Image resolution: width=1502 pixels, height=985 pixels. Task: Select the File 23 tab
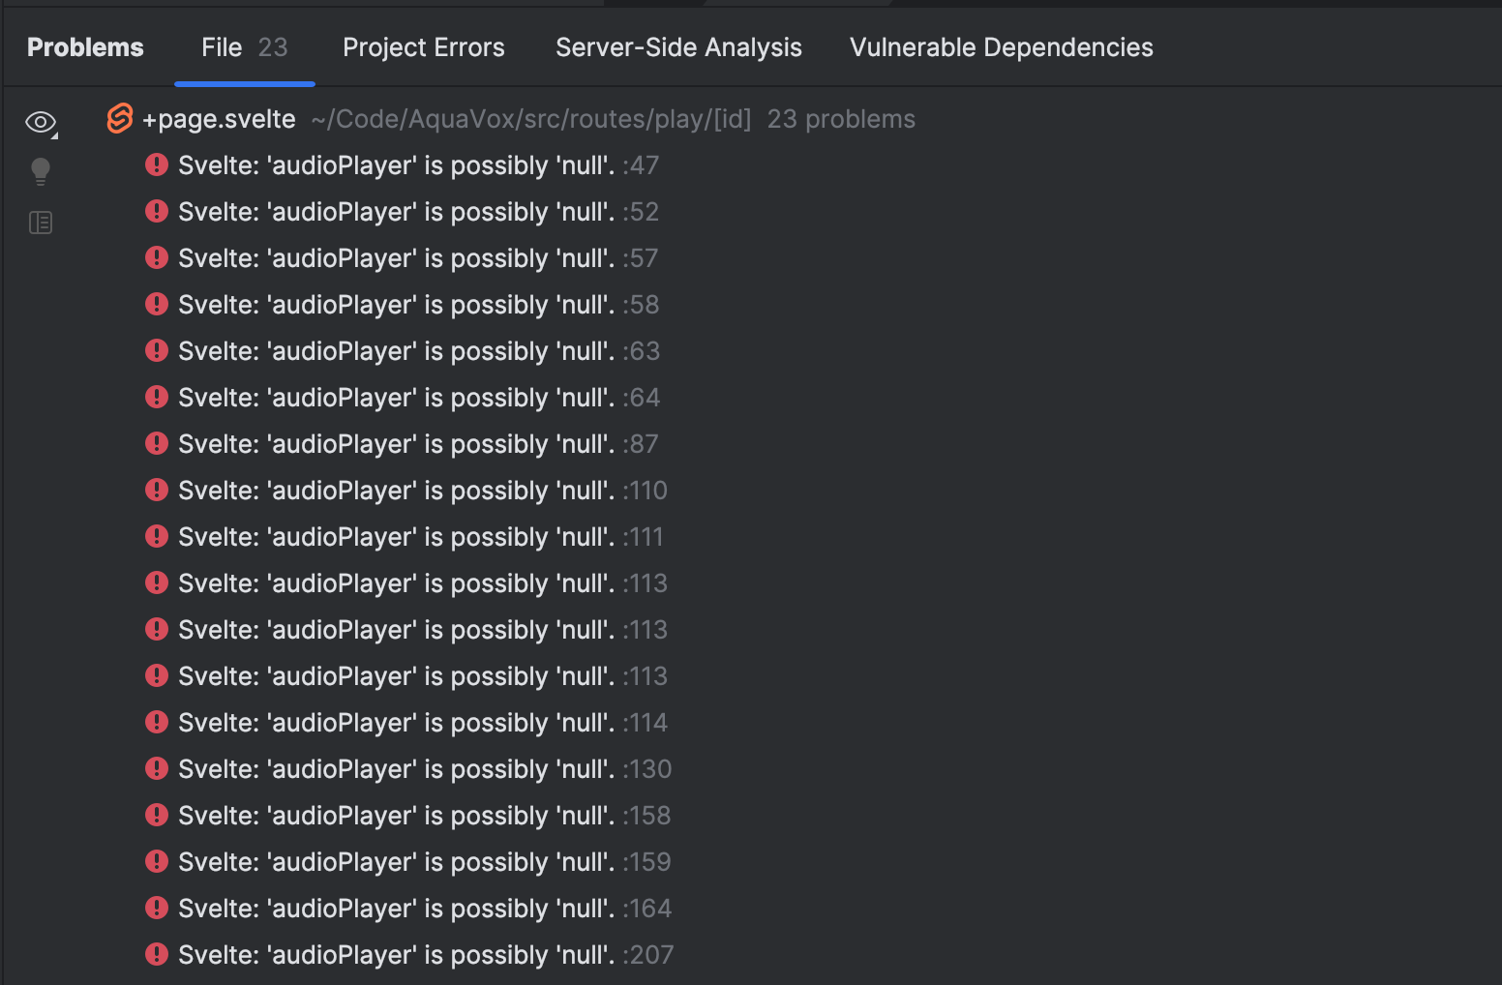(244, 46)
